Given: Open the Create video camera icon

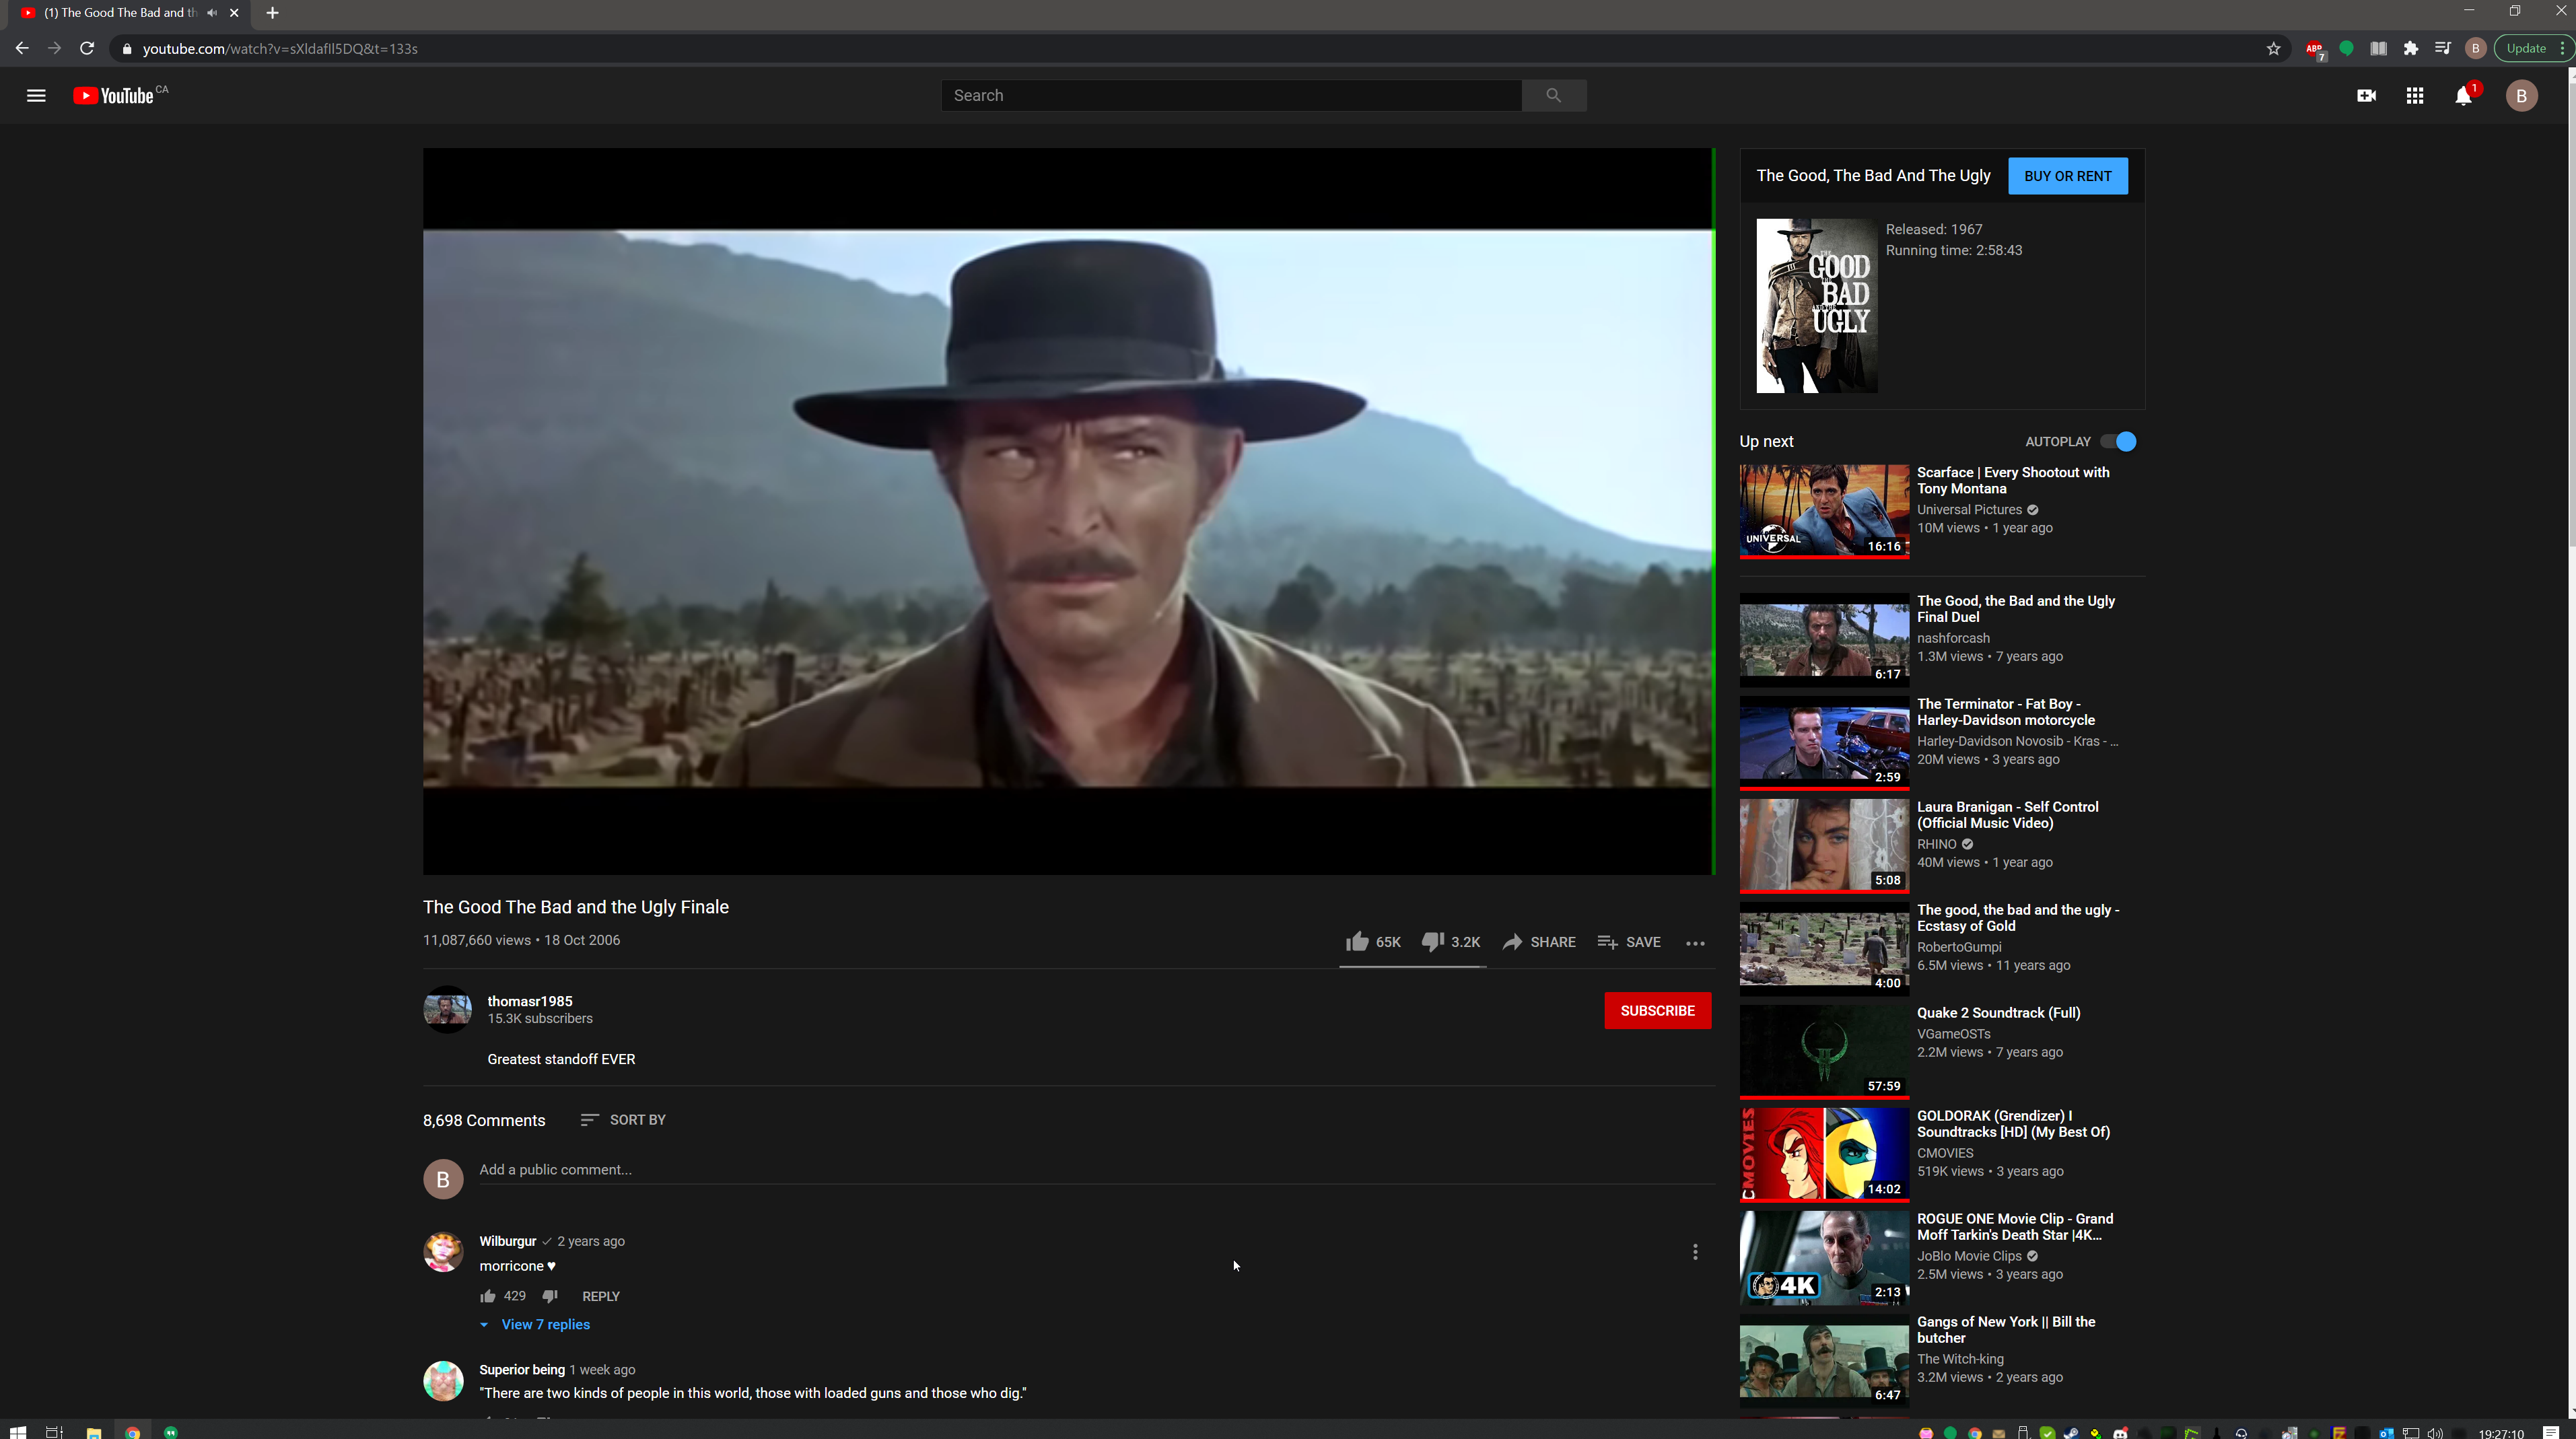Looking at the screenshot, I should click(2366, 96).
